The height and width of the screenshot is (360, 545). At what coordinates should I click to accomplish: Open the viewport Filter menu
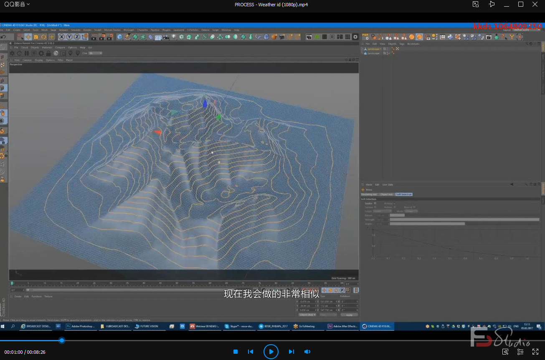pos(60,60)
